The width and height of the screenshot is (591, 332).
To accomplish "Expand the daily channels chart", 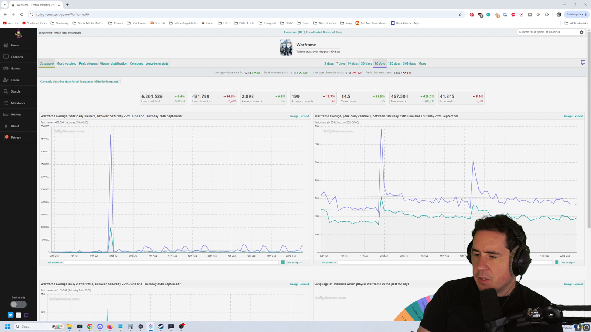I will coord(578,116).
